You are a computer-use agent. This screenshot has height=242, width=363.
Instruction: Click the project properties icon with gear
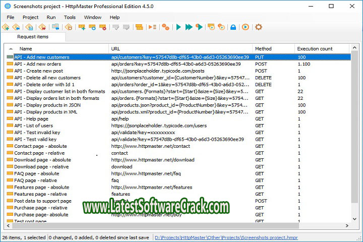pyautogui.click(x=69, y=27)
